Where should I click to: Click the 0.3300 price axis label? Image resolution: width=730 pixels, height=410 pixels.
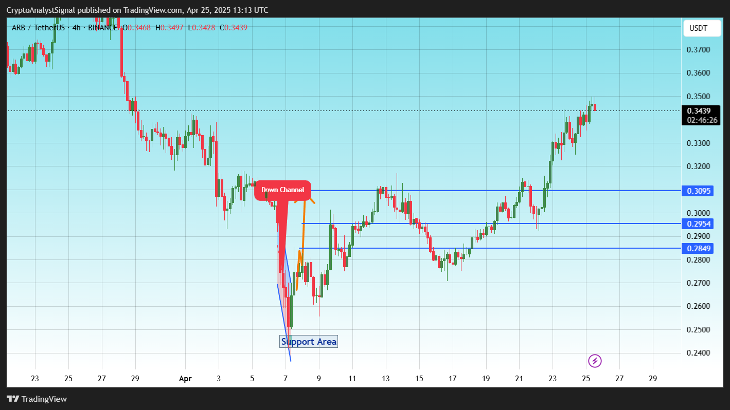(x=698, y=143)
